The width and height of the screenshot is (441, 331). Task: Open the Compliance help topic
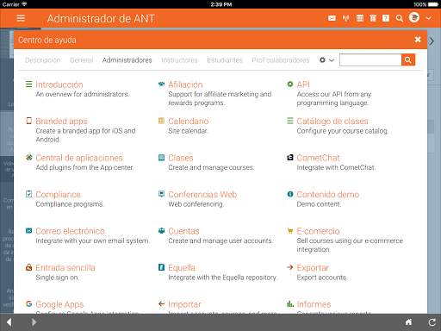coord(58,195)
